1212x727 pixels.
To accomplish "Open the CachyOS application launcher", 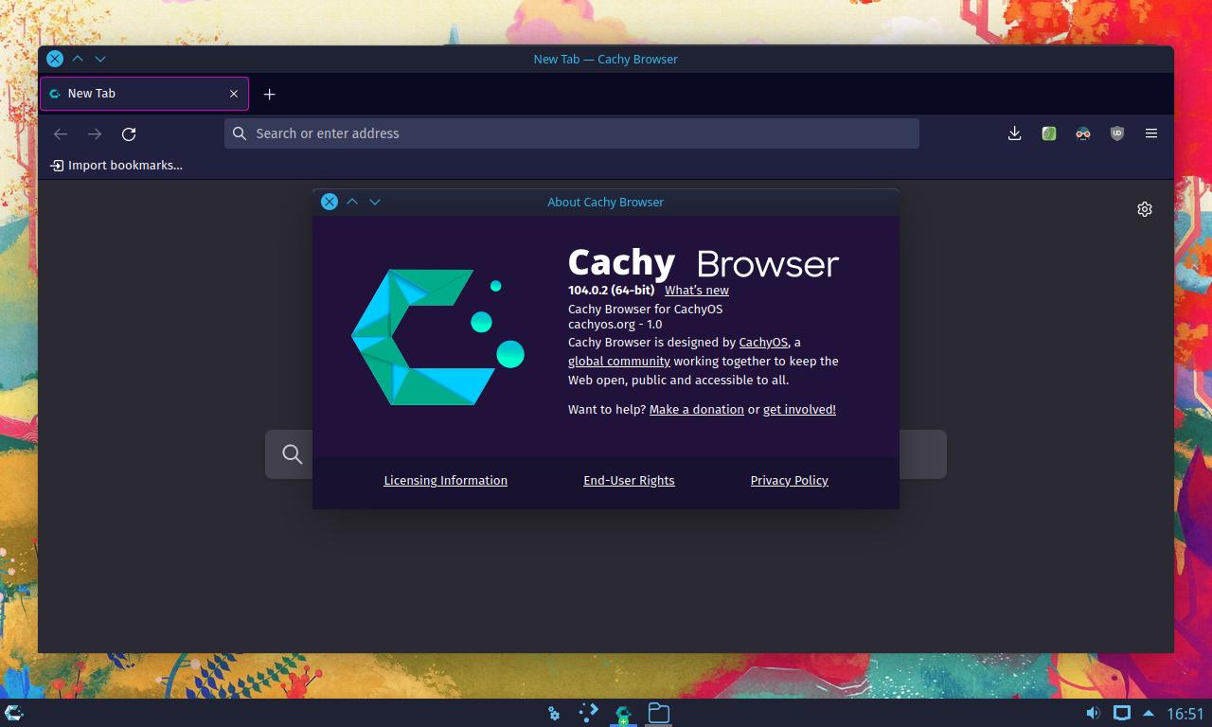I will 14,713.
